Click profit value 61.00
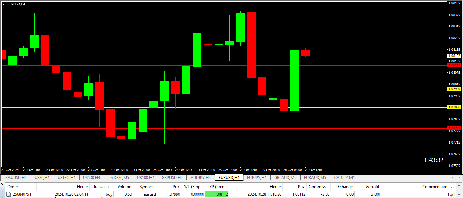This screenshot has width=463, height=198. point(375,194)
